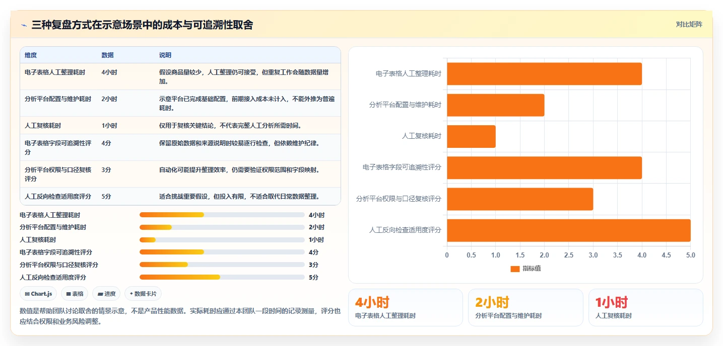Click the note starting with 自动化可能提升
This screenshot has width=723, height=346.
[x=239, y=170]
